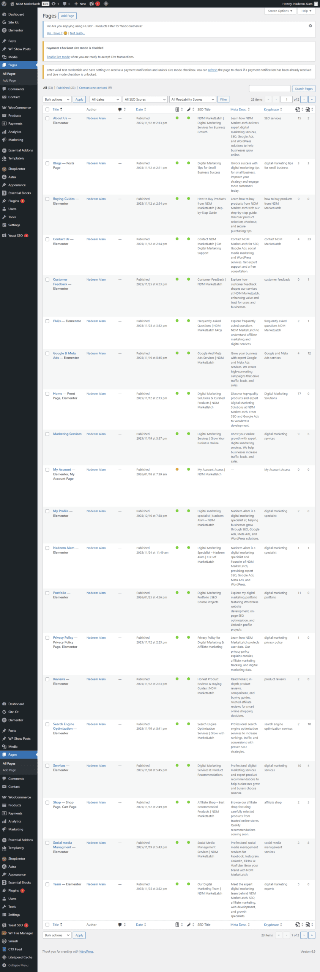
Task: Go to the last page using top pagination arrow
Action: [x=312, y=99]
